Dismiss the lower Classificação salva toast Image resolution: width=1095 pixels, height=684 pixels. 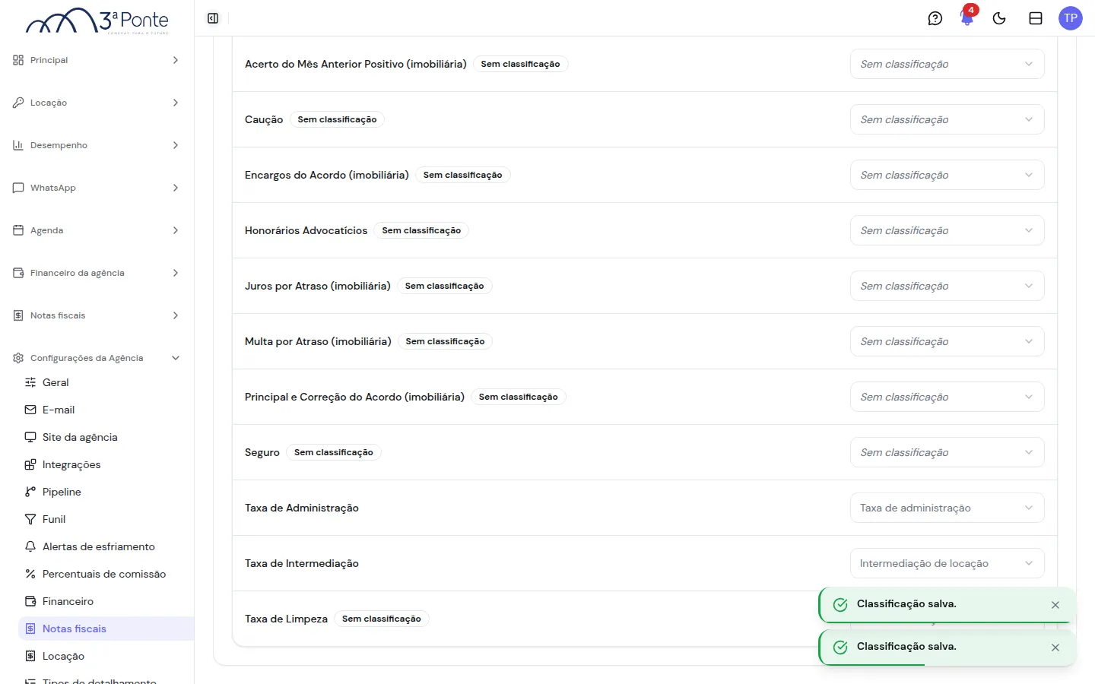click(x=1055, y=648)
